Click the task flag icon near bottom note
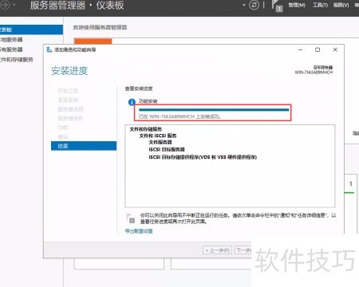 tap(131, 218)
